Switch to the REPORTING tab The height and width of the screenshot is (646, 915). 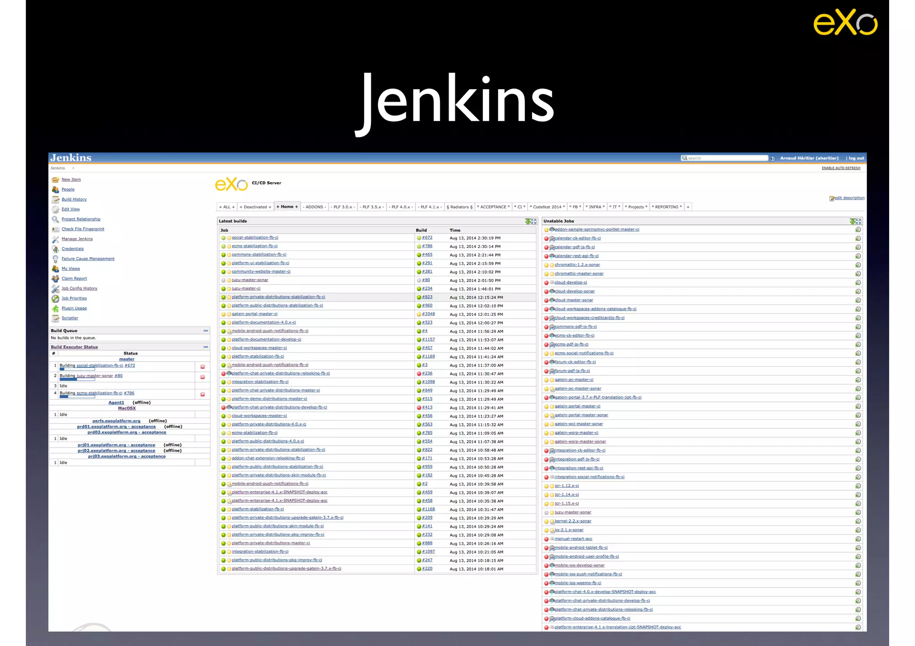pos(667,207)
